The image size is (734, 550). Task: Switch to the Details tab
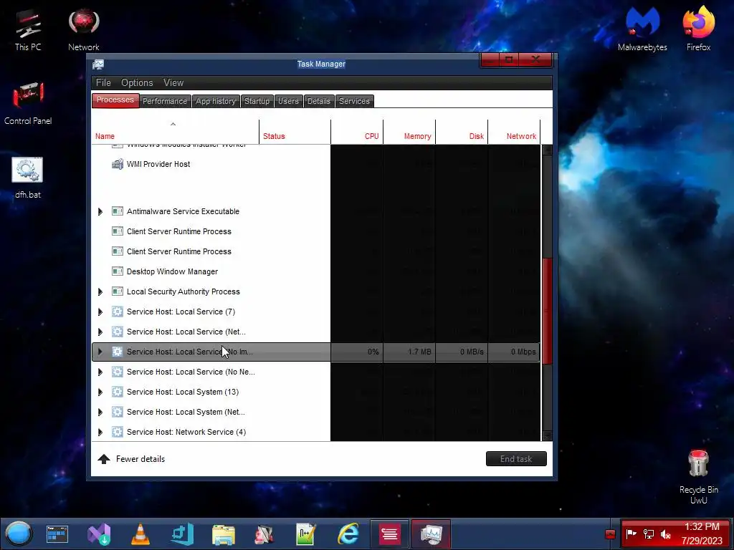(319, 101)
